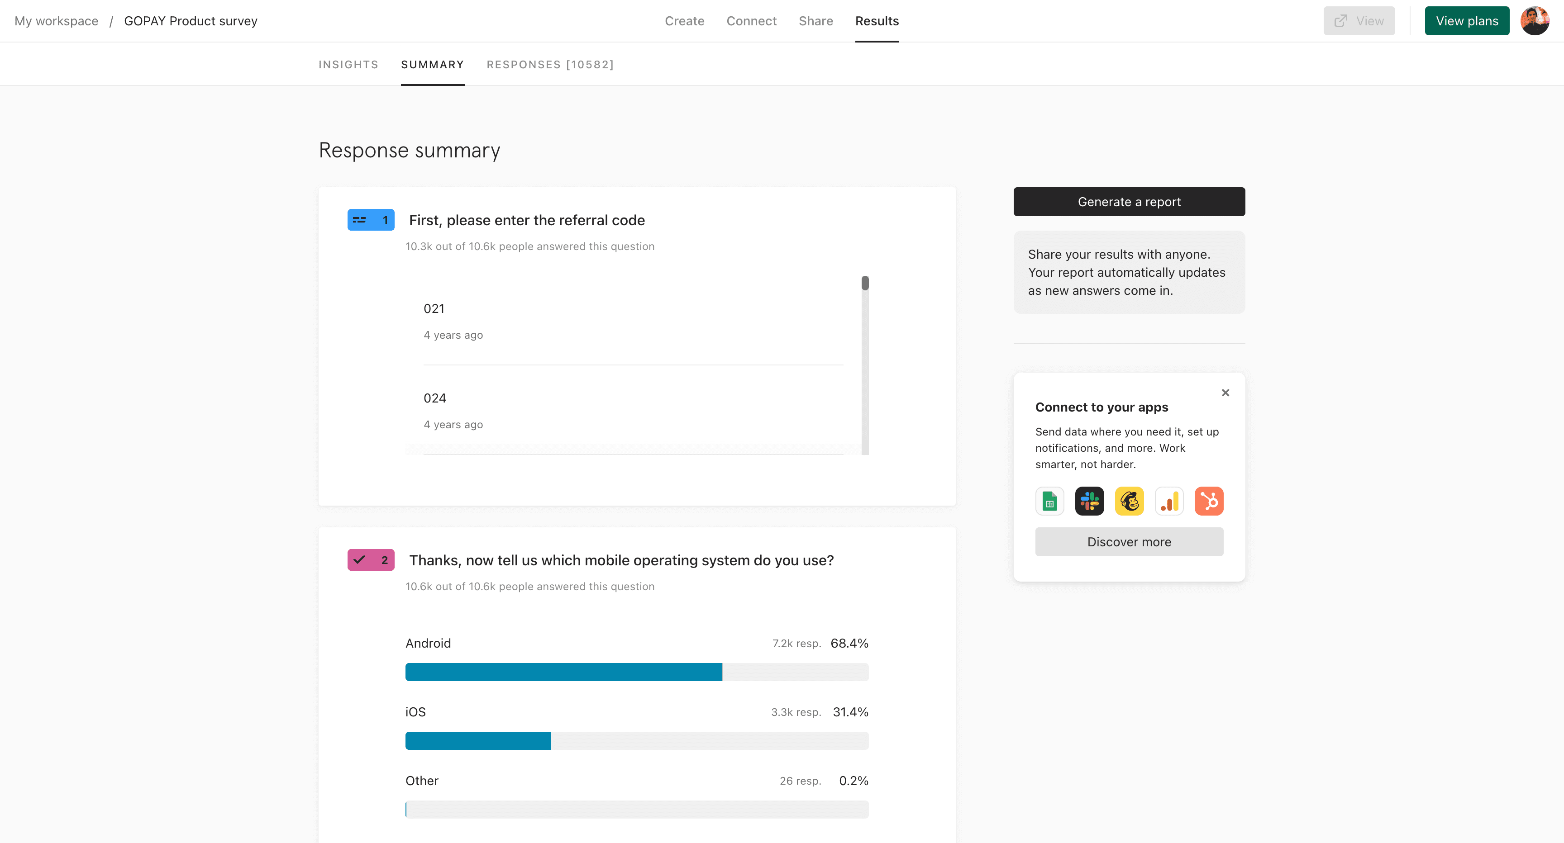Click the multiple choice question 2 badge
The image size is (1564, 843).
pyautogui.click(x=370, y=559)
